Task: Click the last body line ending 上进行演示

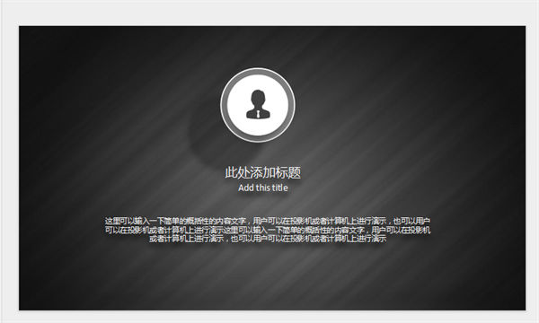Action: (268, 239)
